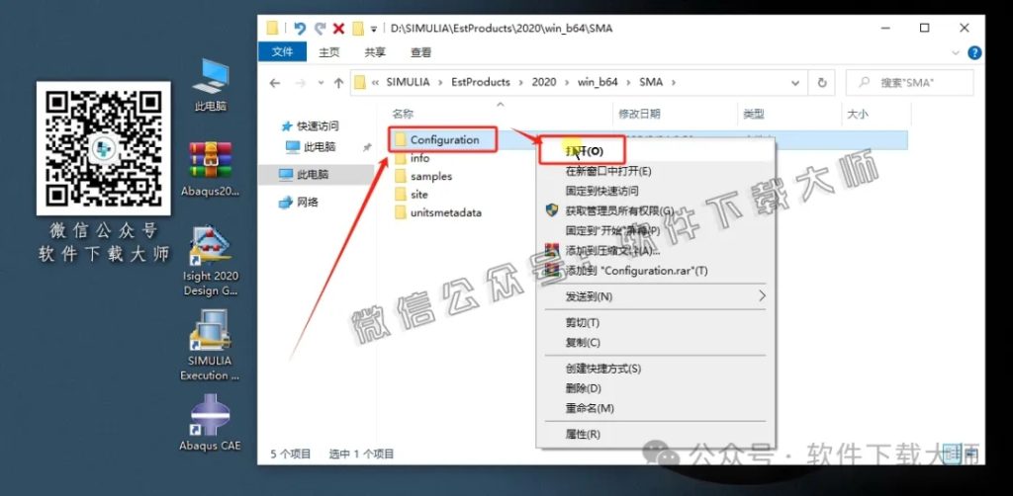This screenshot has width=1013, height=496.
Task: Open recent locations dropdown arrow
Action: click(x=321, y=83)
